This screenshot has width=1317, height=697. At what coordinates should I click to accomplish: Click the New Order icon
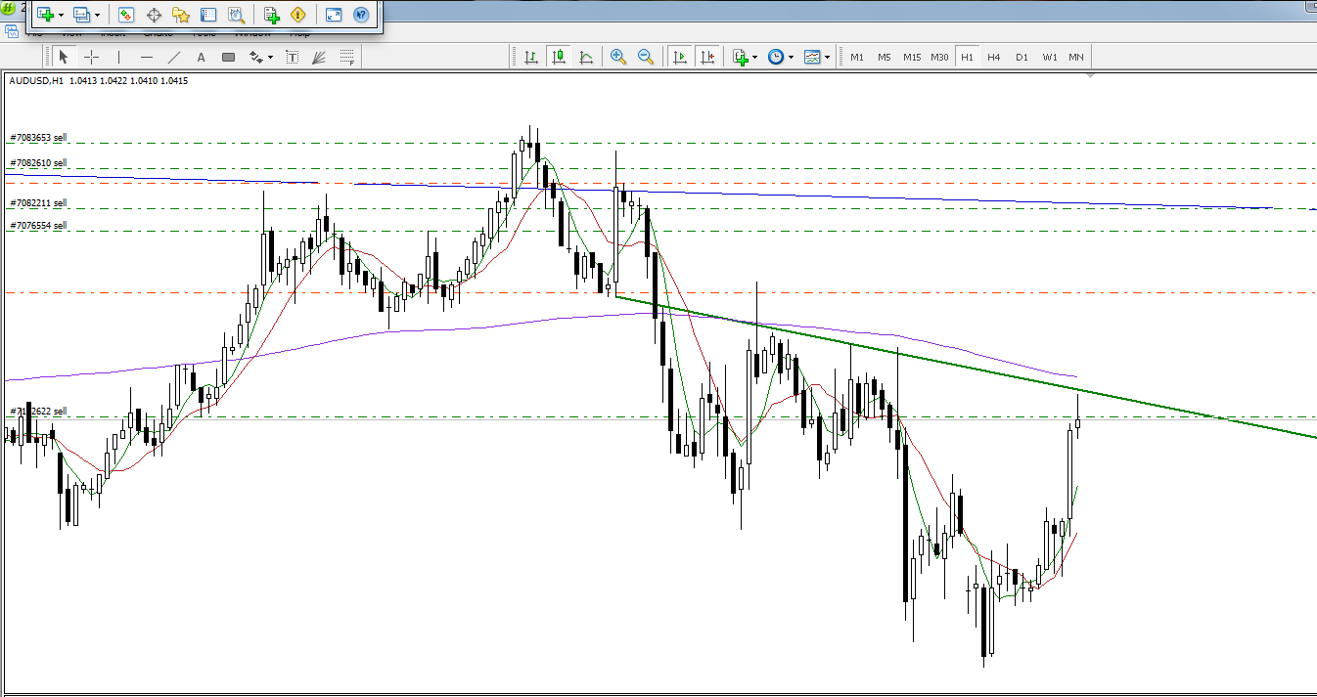coord(272,15)
